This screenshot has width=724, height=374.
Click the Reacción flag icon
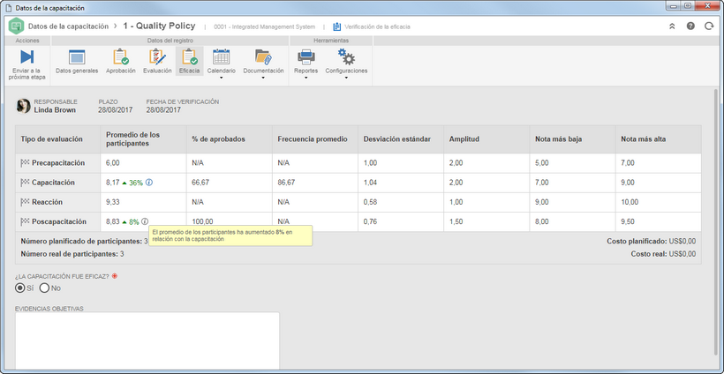click(25, 202)
